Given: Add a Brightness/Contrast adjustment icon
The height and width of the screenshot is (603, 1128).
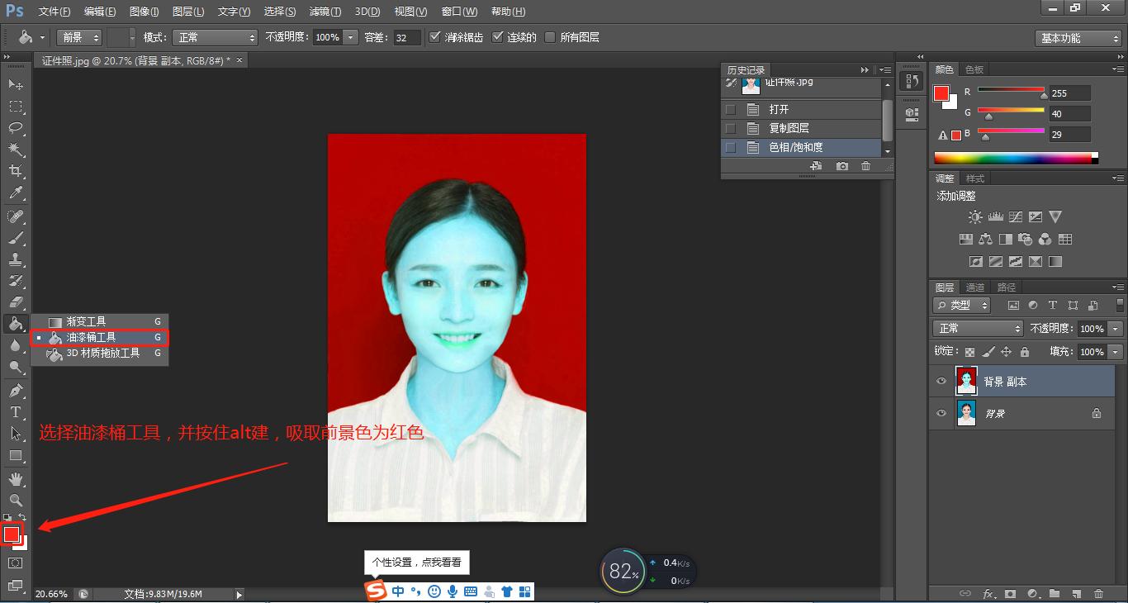Looking at the screenshot, I should [974, 216].
